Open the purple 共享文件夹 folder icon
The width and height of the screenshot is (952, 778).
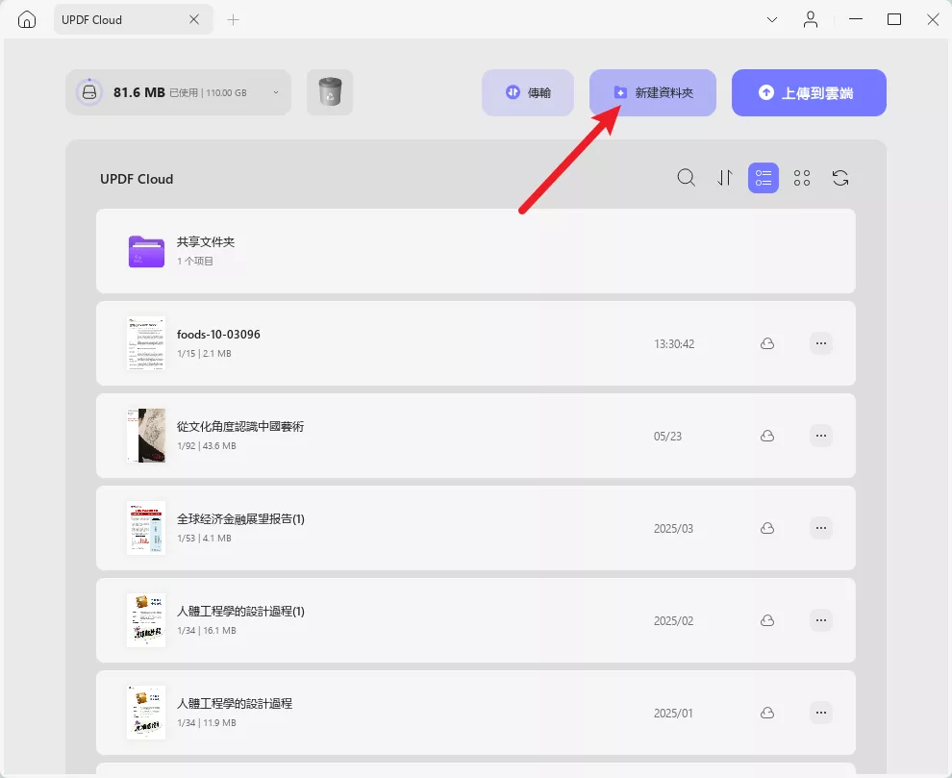point(146,251)
